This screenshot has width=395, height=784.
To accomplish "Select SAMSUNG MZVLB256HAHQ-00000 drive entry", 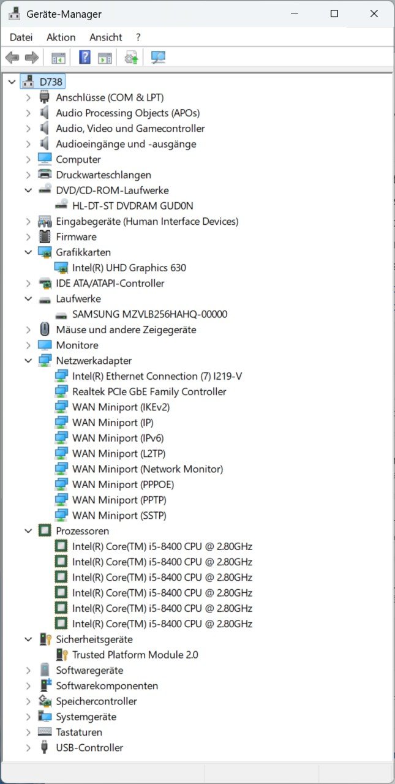I will tap(149, 314).
